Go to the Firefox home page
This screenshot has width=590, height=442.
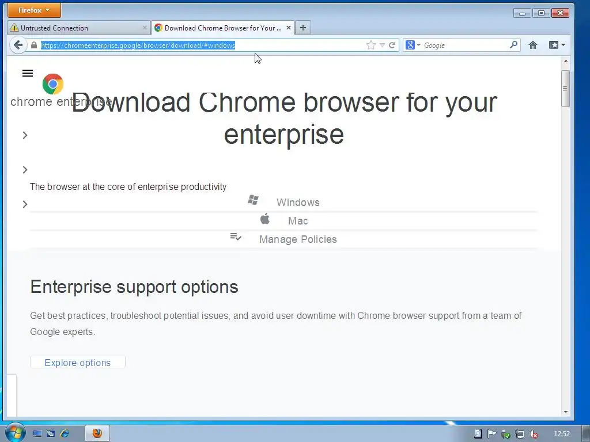(533, 45)
